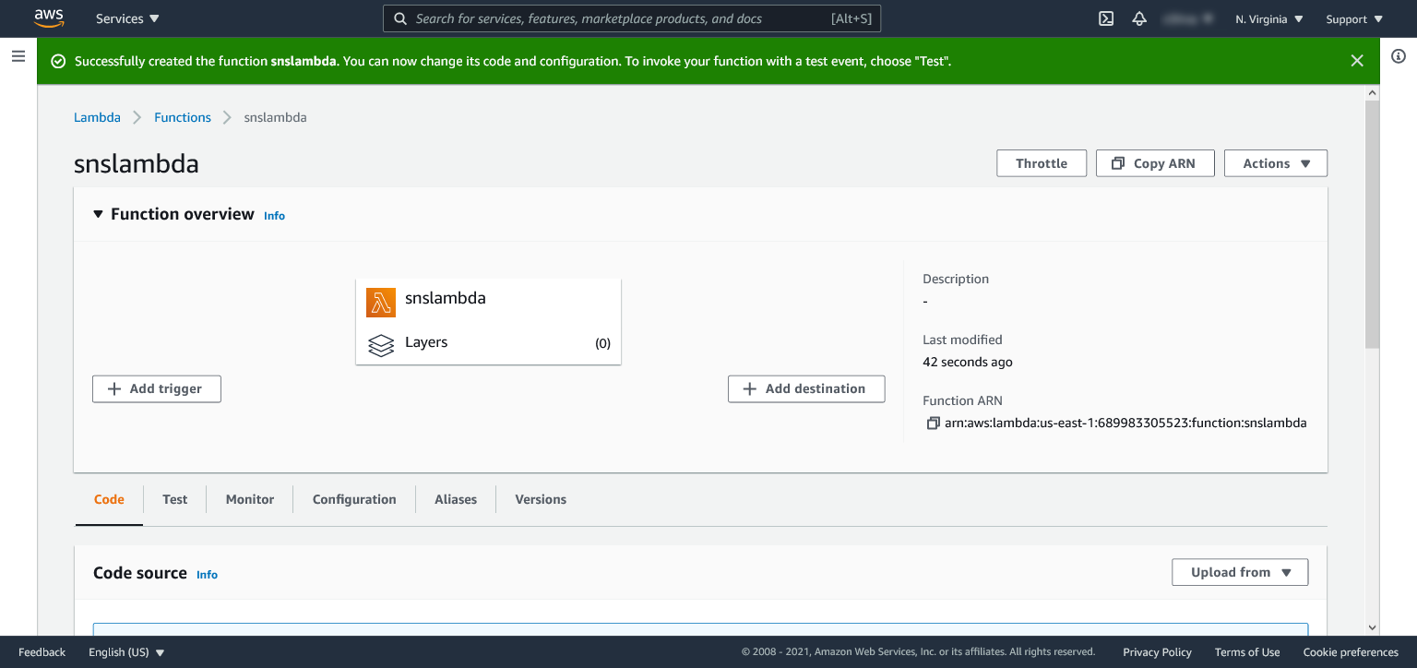Click the Layers stack icon
This screenshot has width=1417, height=668.
381,345
